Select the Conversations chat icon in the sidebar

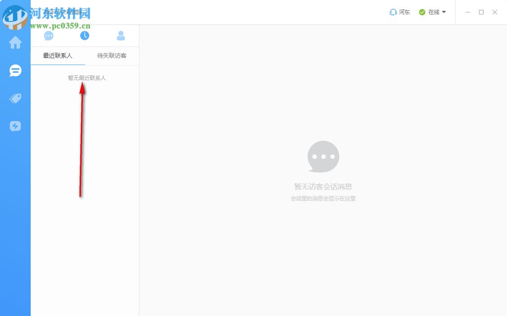click(15, 70)
